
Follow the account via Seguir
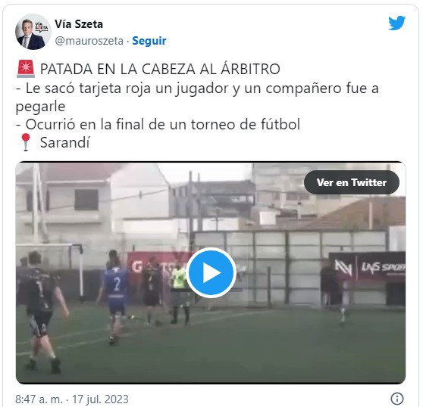[149, 41]
